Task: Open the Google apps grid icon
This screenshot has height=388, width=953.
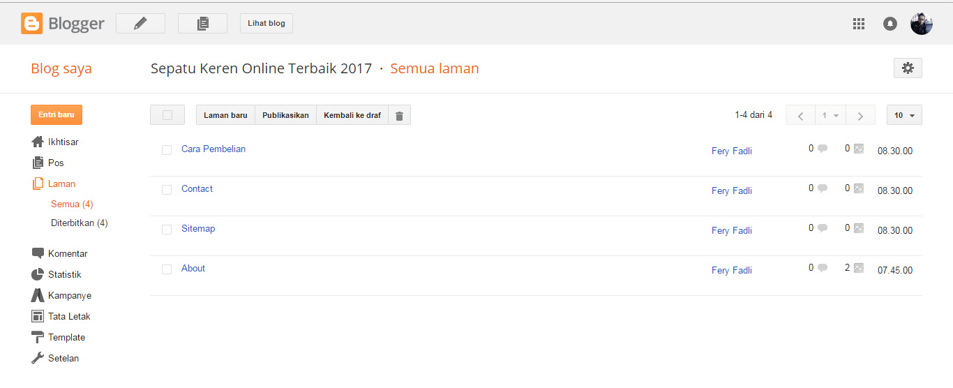Action: coord(859,24)
